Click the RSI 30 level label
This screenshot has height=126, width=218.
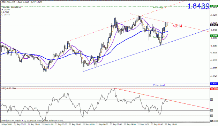(x=211, y=116)
